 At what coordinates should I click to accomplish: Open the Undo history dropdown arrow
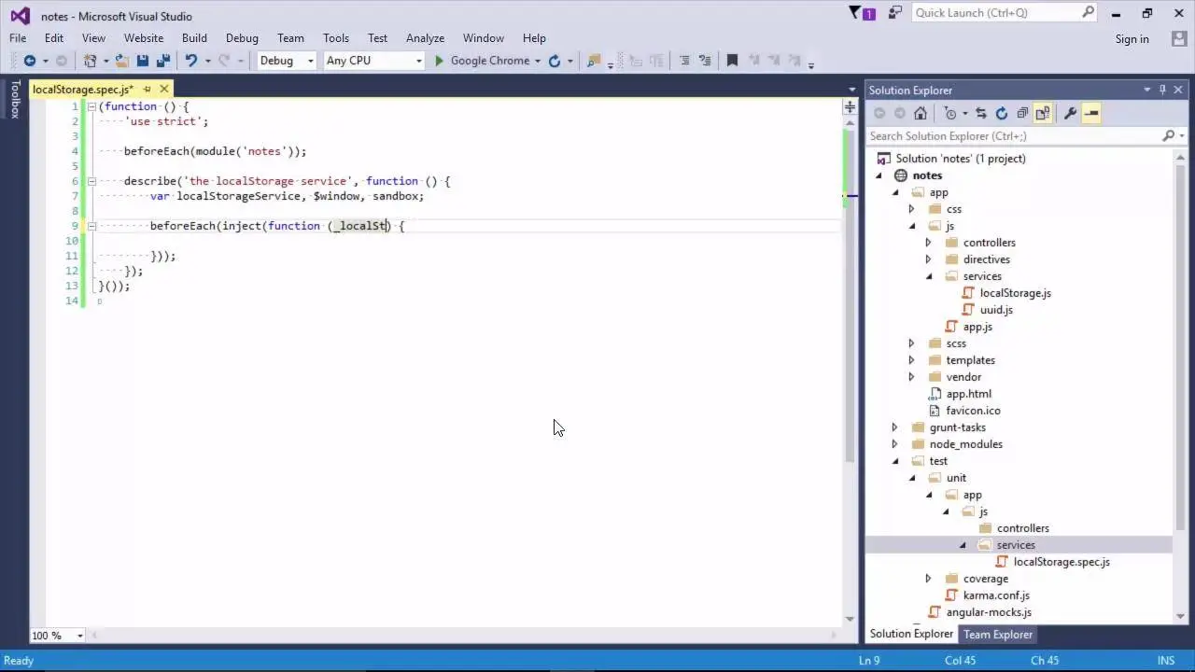click(x=206, y=61)
